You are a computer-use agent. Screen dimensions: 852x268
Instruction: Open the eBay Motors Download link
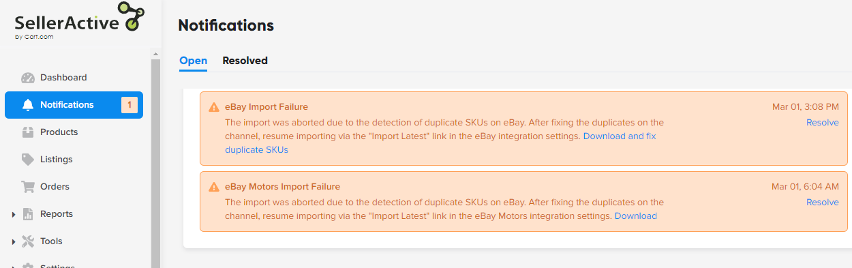pyautogui.click(x=636, y=216)
